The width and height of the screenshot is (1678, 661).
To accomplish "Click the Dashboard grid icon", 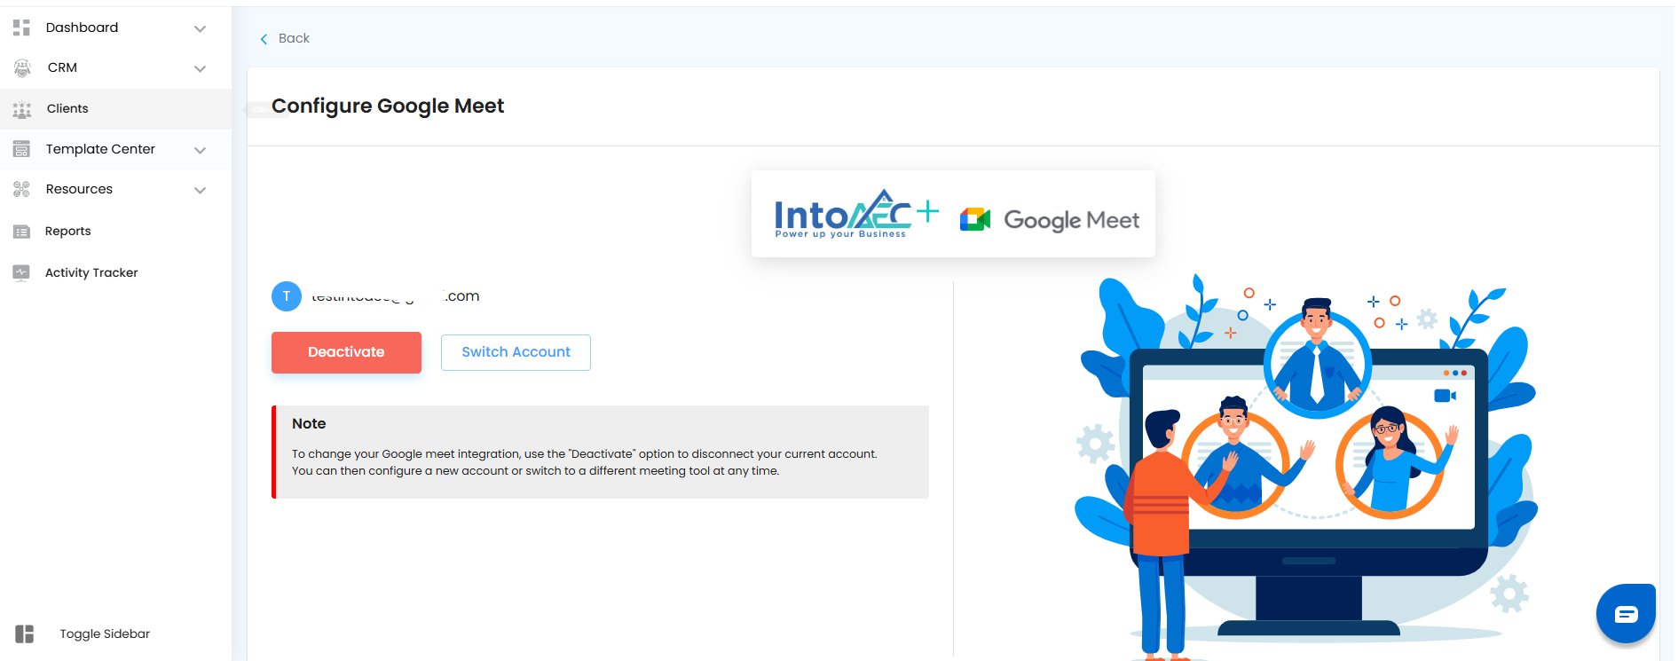I will pyautogui.click(x=22, y=28).
